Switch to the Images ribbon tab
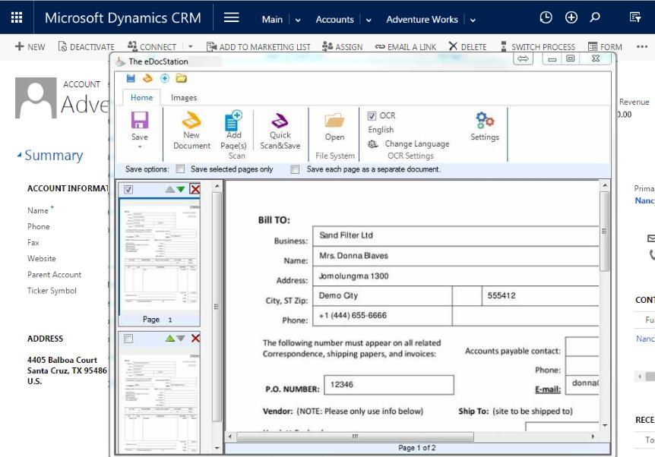 point(184,98)
